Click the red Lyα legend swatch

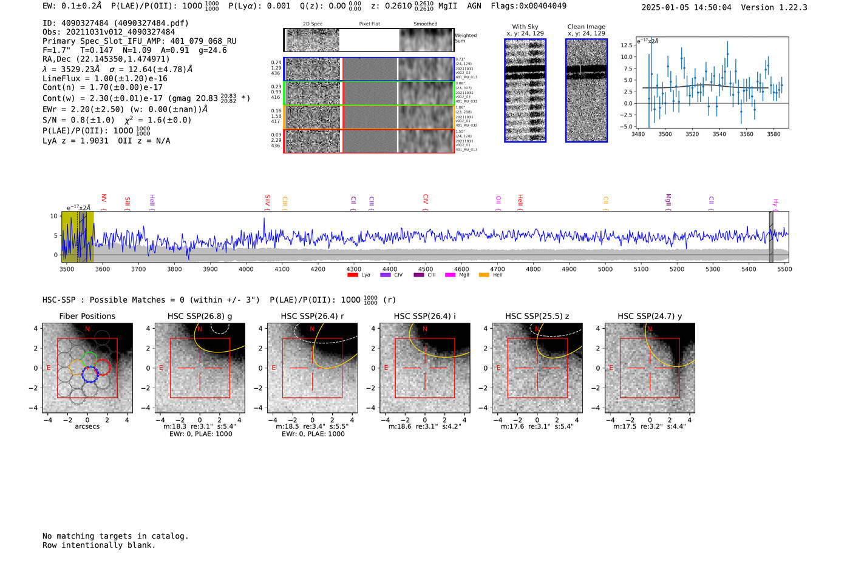coord(353,275)
